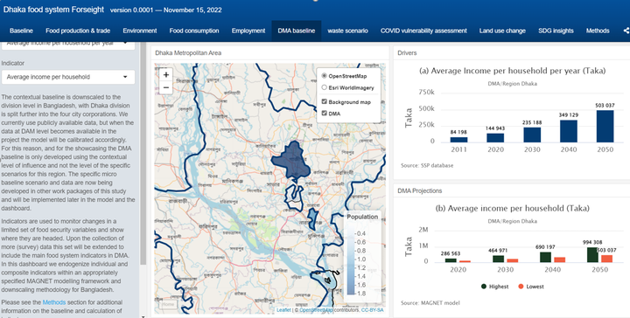Open the COVID vulnerability assessment tab
The height and width of the screenshot is (318, 630).
coord(423,31)
